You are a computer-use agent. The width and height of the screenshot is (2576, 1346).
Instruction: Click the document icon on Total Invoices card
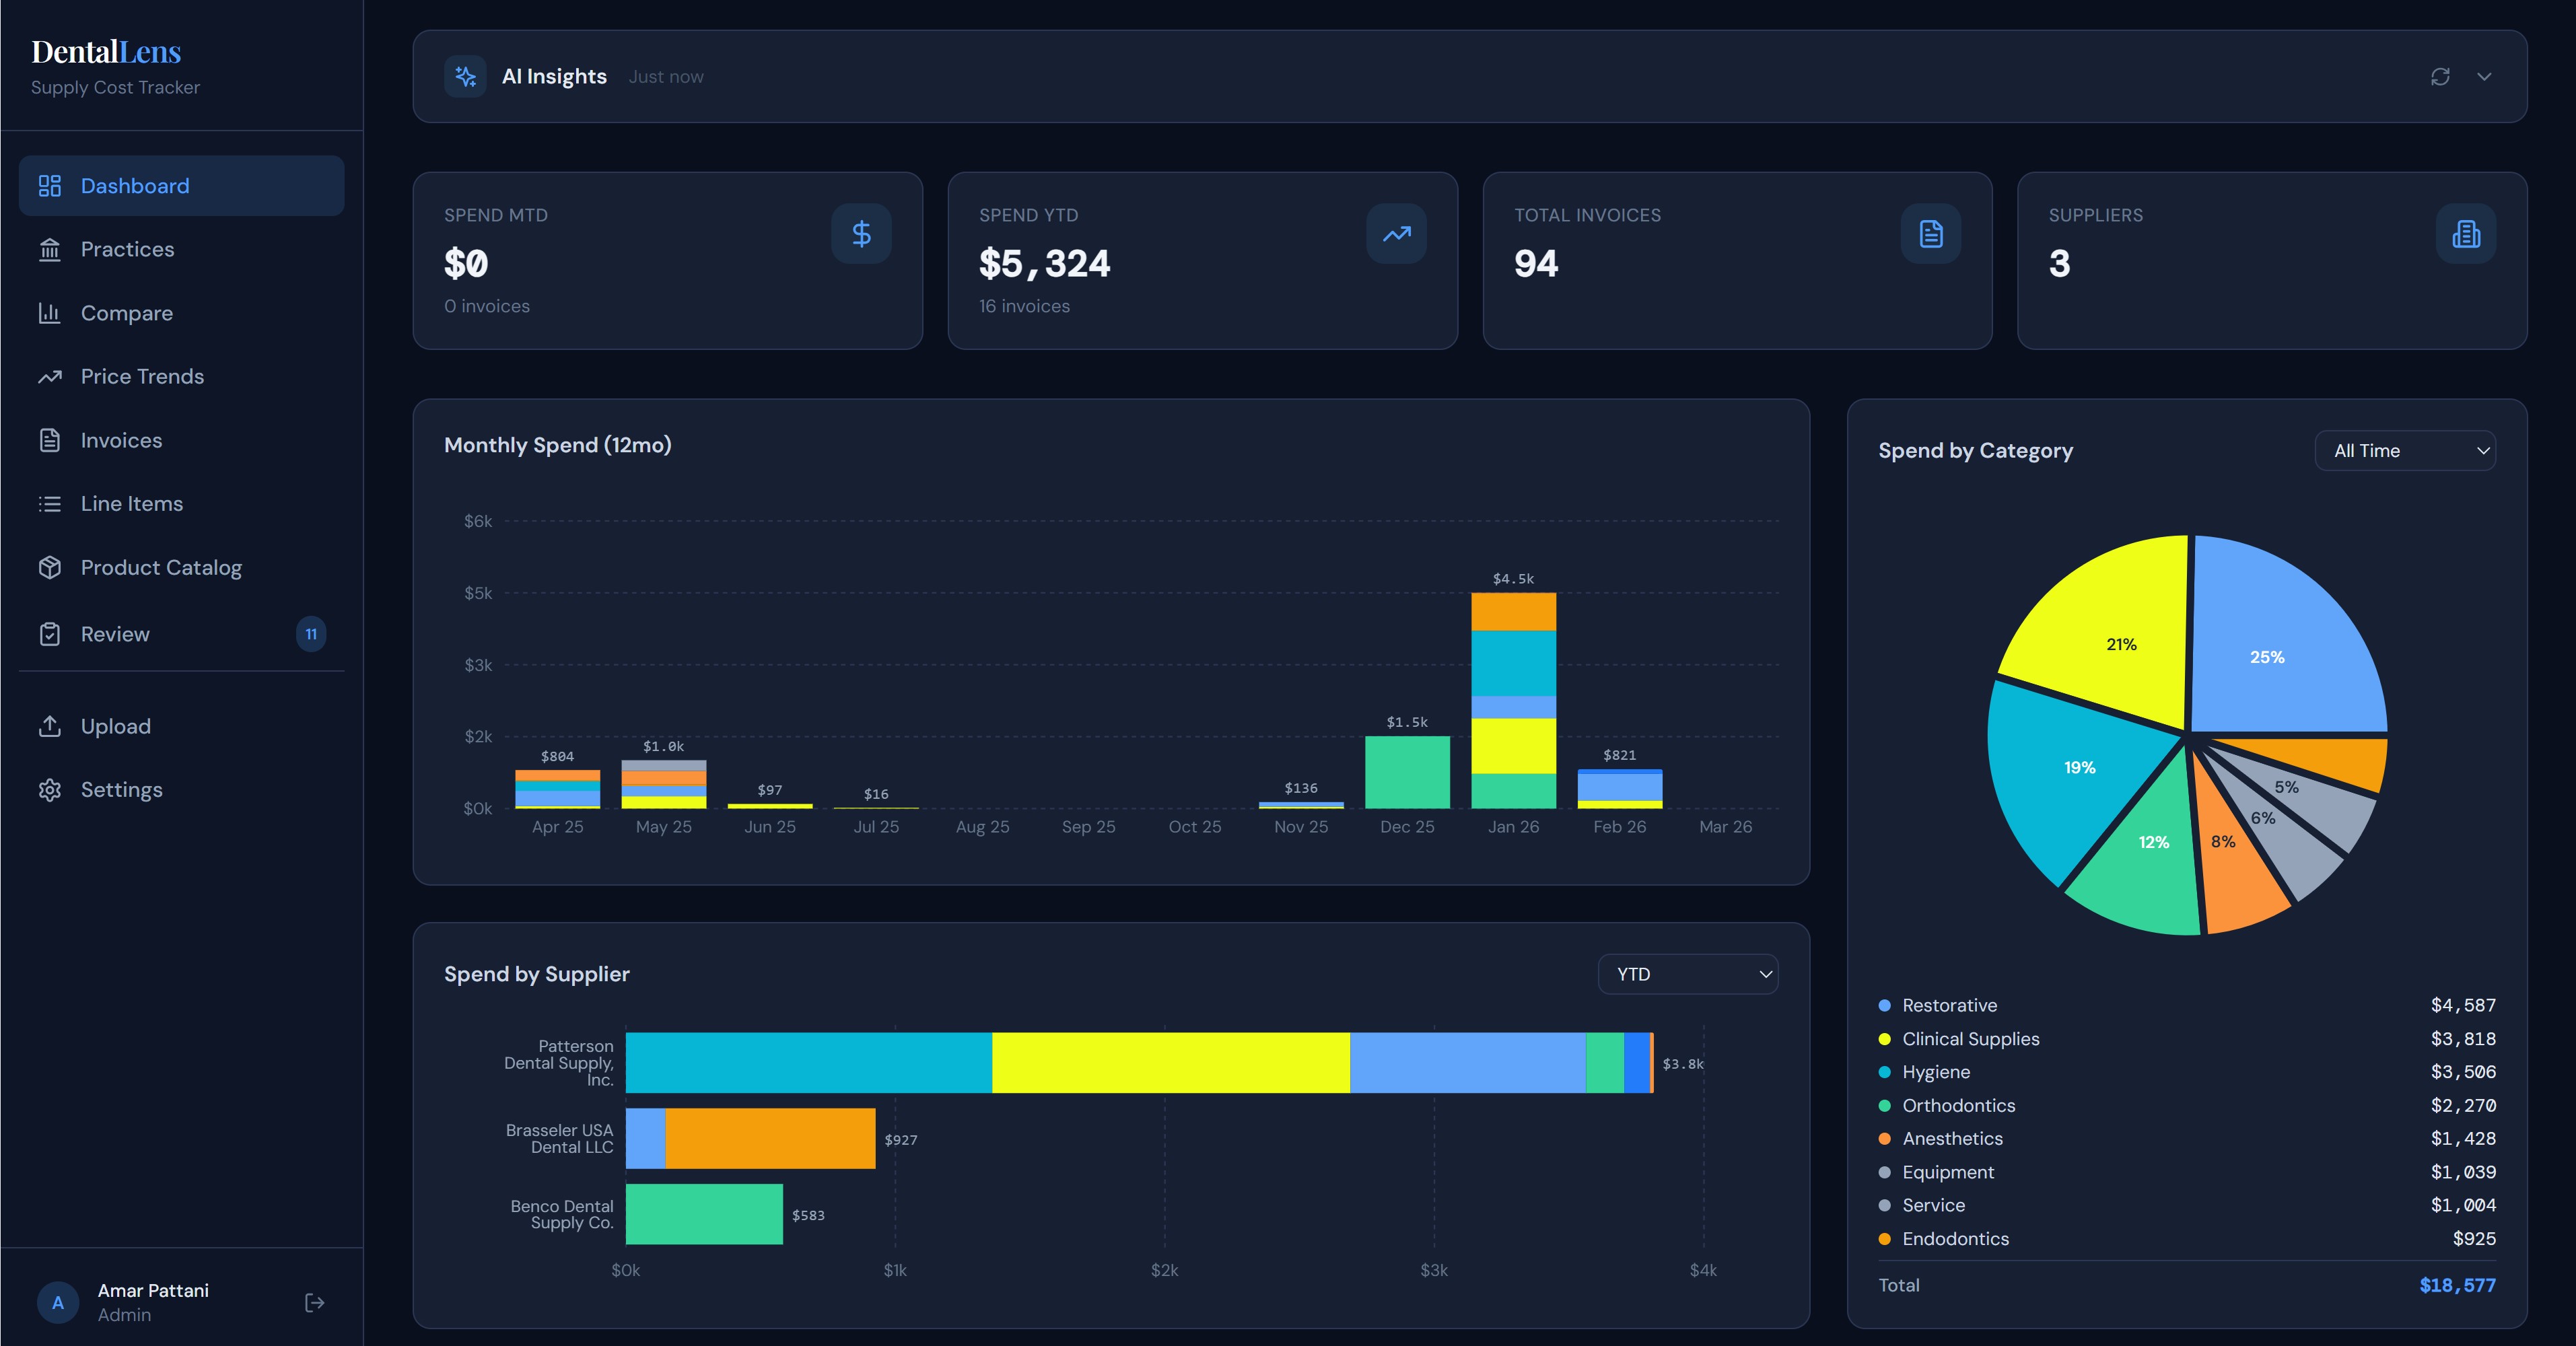click(x=1929, y=233)
